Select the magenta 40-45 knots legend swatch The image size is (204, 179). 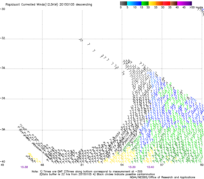tap(181, 3)
